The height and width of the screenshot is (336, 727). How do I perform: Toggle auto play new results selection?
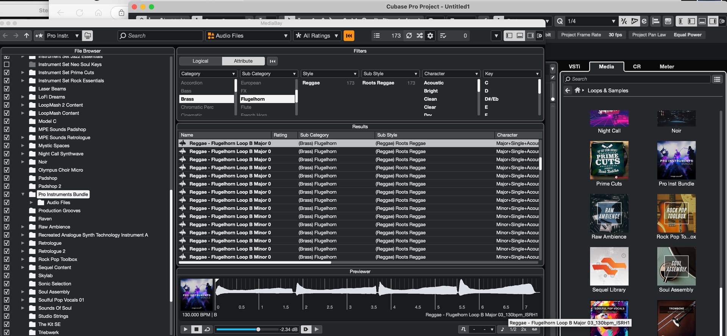(306, 329)
